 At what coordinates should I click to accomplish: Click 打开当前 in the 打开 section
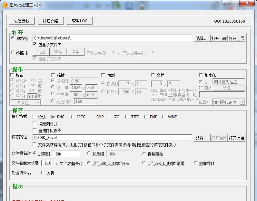219,38
